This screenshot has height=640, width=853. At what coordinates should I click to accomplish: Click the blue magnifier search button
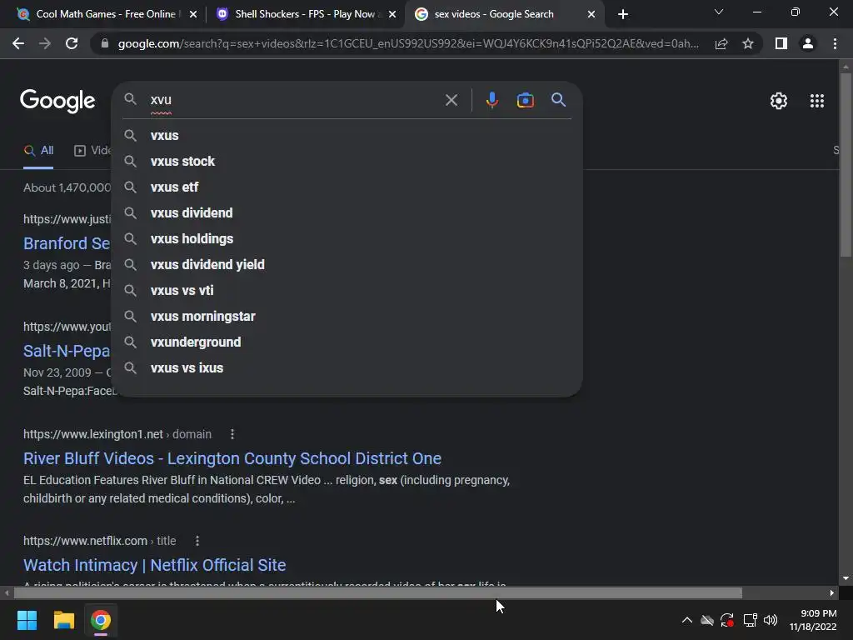559,100
